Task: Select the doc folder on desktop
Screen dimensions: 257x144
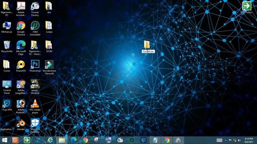Action: pos(49,8)
